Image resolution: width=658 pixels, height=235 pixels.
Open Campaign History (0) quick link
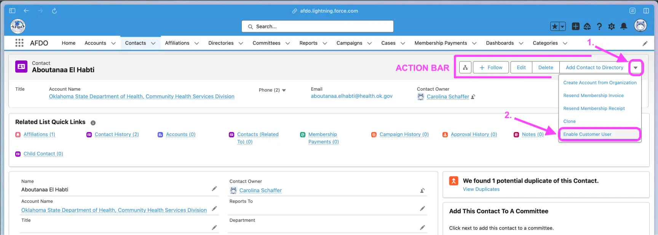404,134
